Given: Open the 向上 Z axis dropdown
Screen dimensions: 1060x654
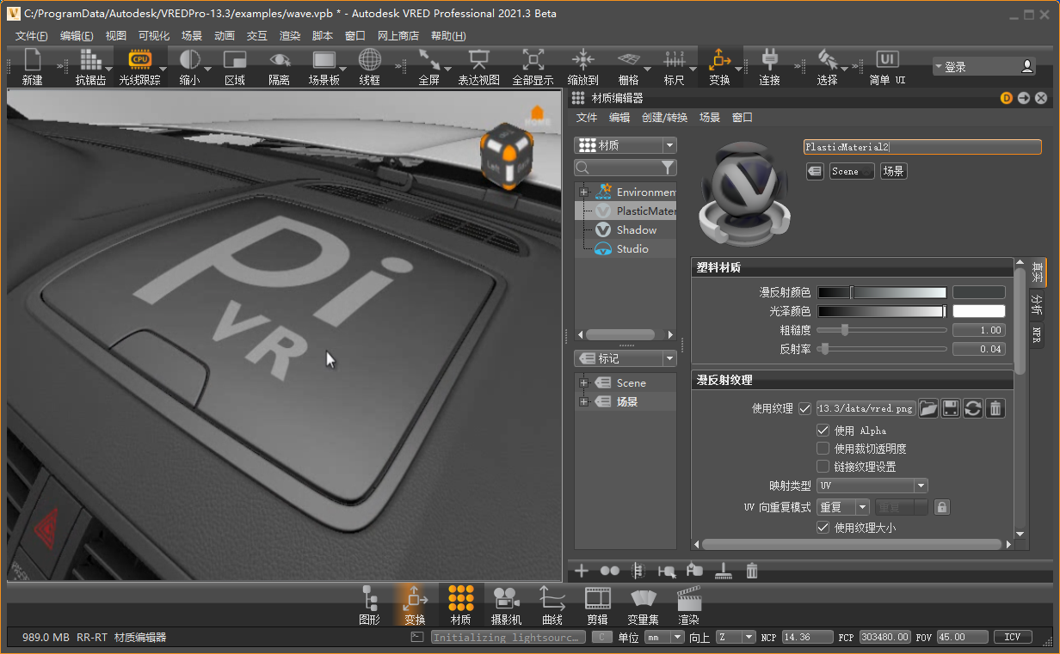Looking at the screenshot, I should tap(736, 637).
